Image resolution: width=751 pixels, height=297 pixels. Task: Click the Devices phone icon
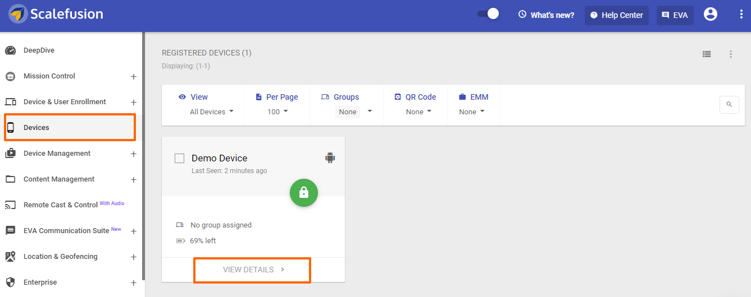pos(11,128)
